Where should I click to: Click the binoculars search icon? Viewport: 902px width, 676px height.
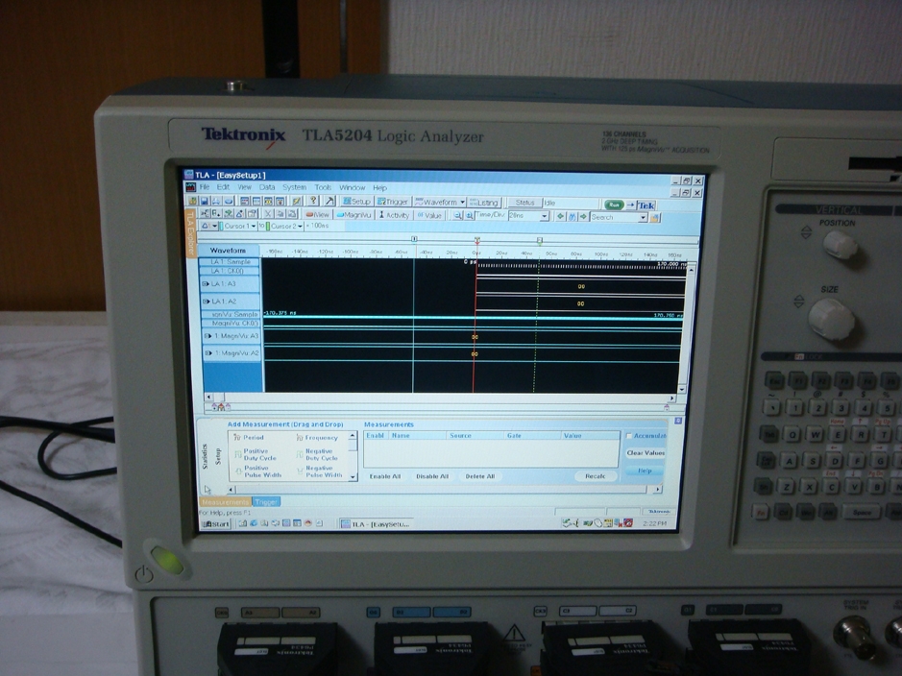(572, 217)
